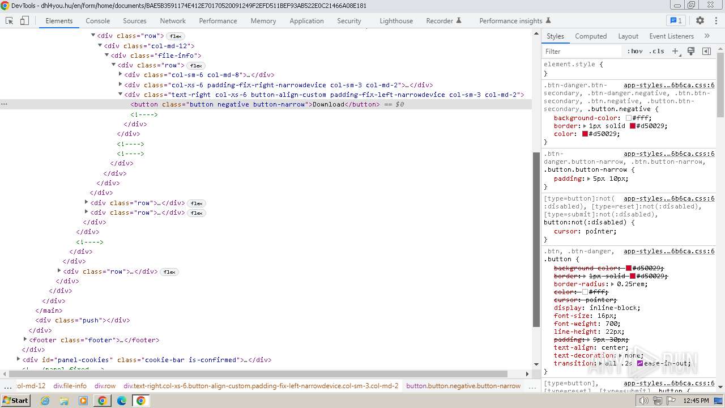Image resolution: width=725 pixels, height=408 pixels.
Task: Open app-styles css link for .btn, .btn-danger rule
Action: (x=669, y=251)
